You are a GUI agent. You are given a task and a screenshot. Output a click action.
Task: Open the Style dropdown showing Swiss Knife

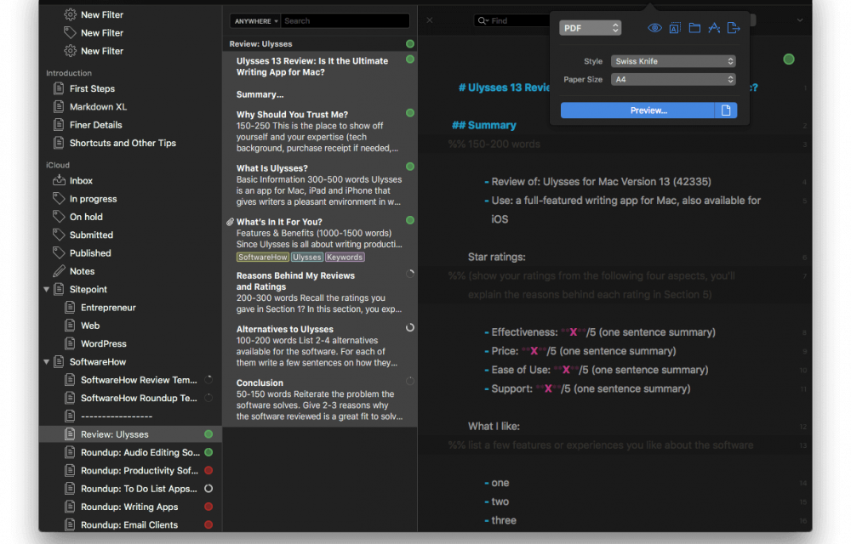coord(673,61)
